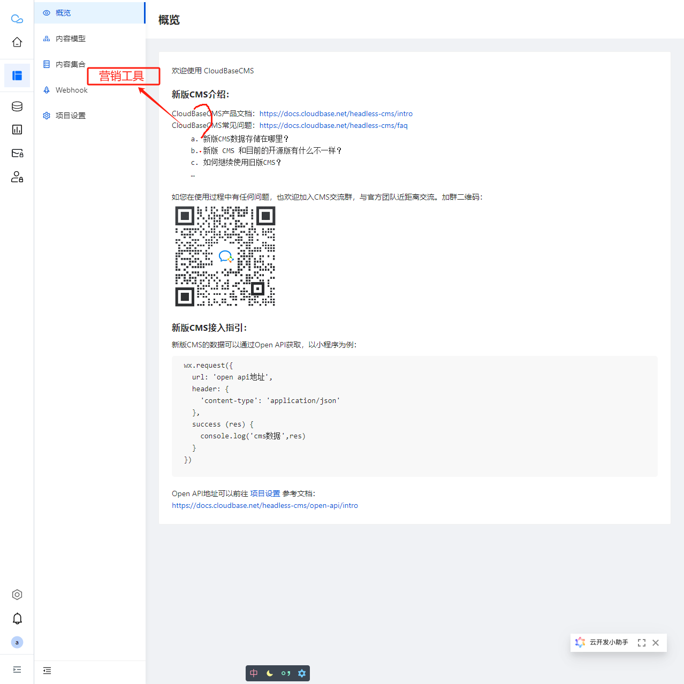This screenshot has height=684, width=684.
Task: Select 概览 menu item
Action: pos(89,13)
